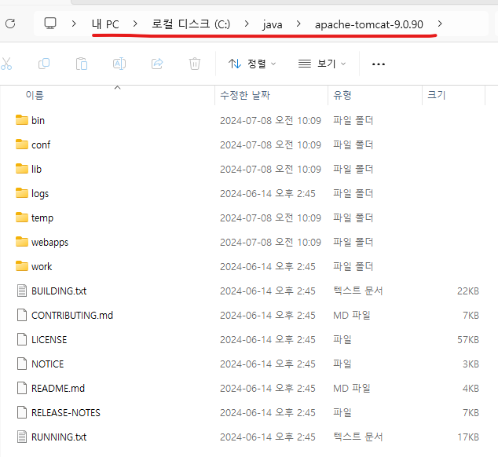Click the refresh icon in the address bar

(10, 24)
